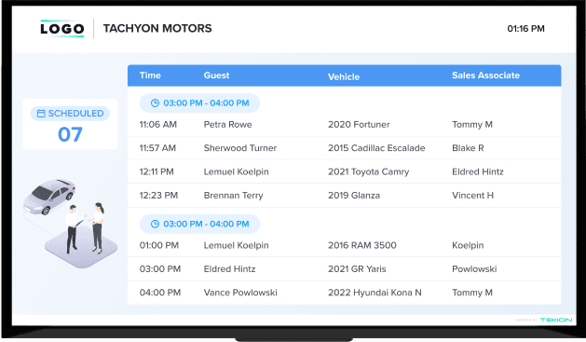This screenshot has height=342, width=586.
Task: Click the 2016 RAM 3500 cell
Action: pos(362,246)
